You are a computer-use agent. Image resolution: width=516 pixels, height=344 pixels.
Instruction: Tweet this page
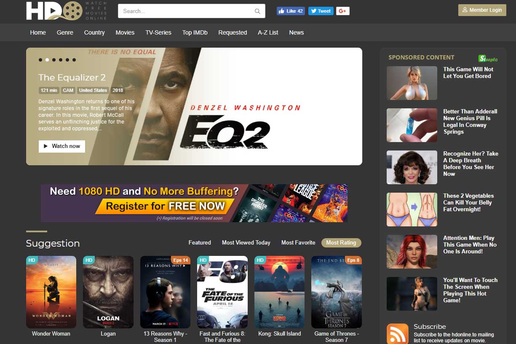point(321,11)
